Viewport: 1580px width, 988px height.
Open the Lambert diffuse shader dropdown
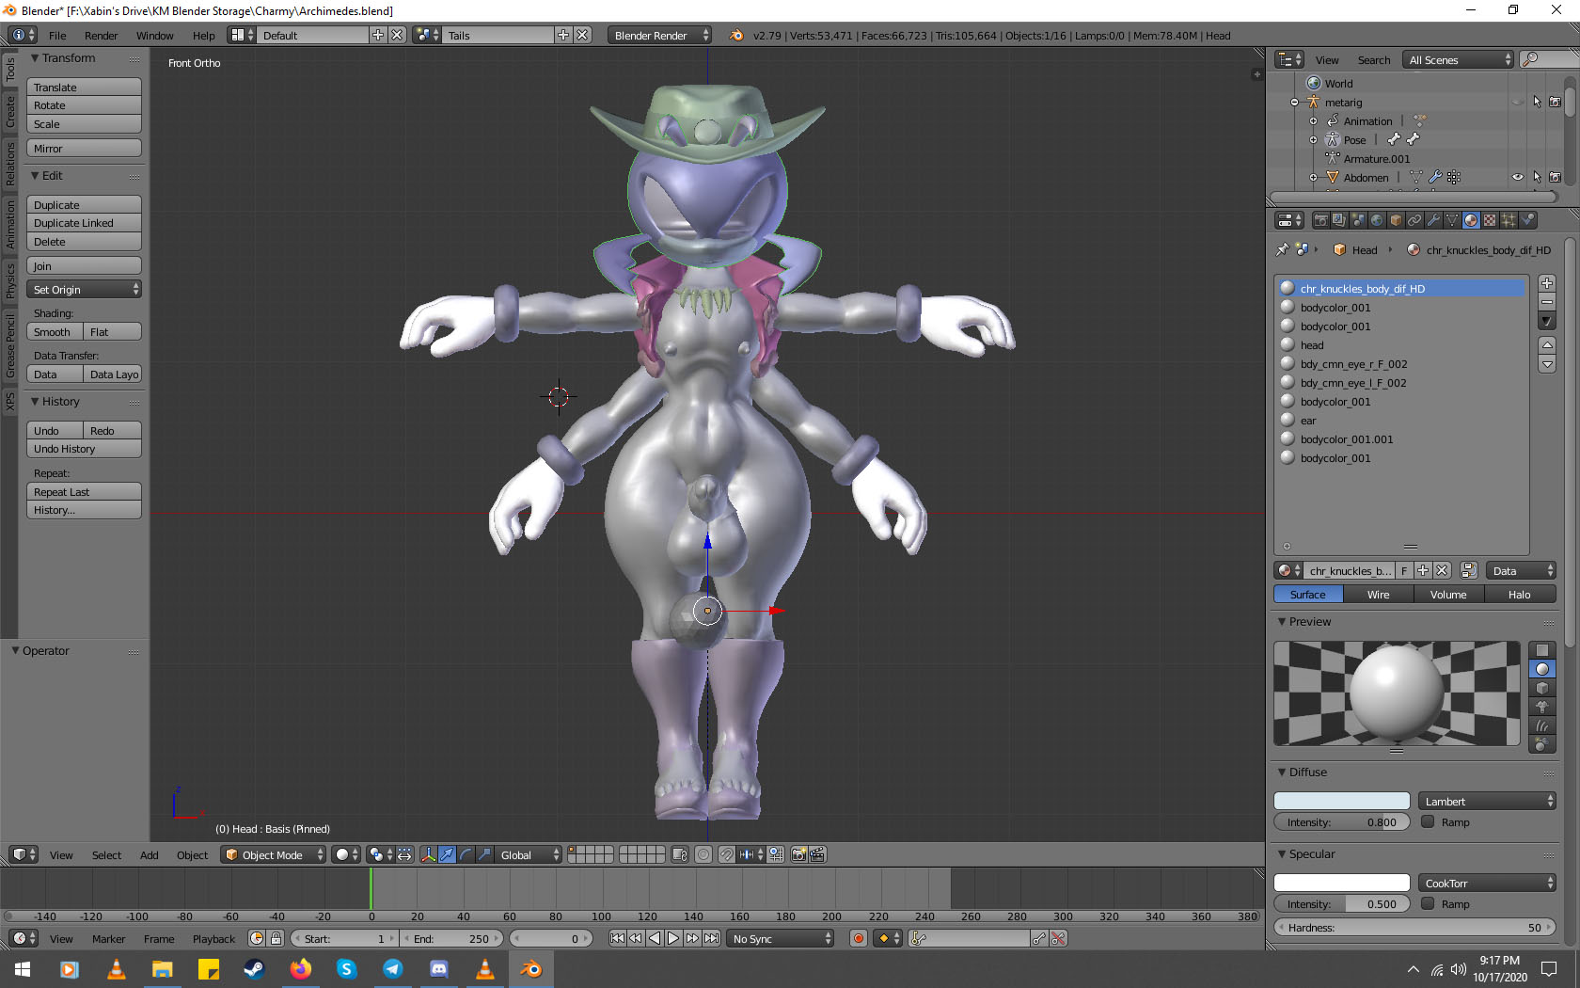1486,801
